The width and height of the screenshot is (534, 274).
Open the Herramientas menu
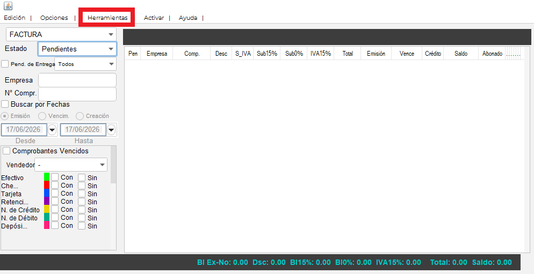coord(107,18)
